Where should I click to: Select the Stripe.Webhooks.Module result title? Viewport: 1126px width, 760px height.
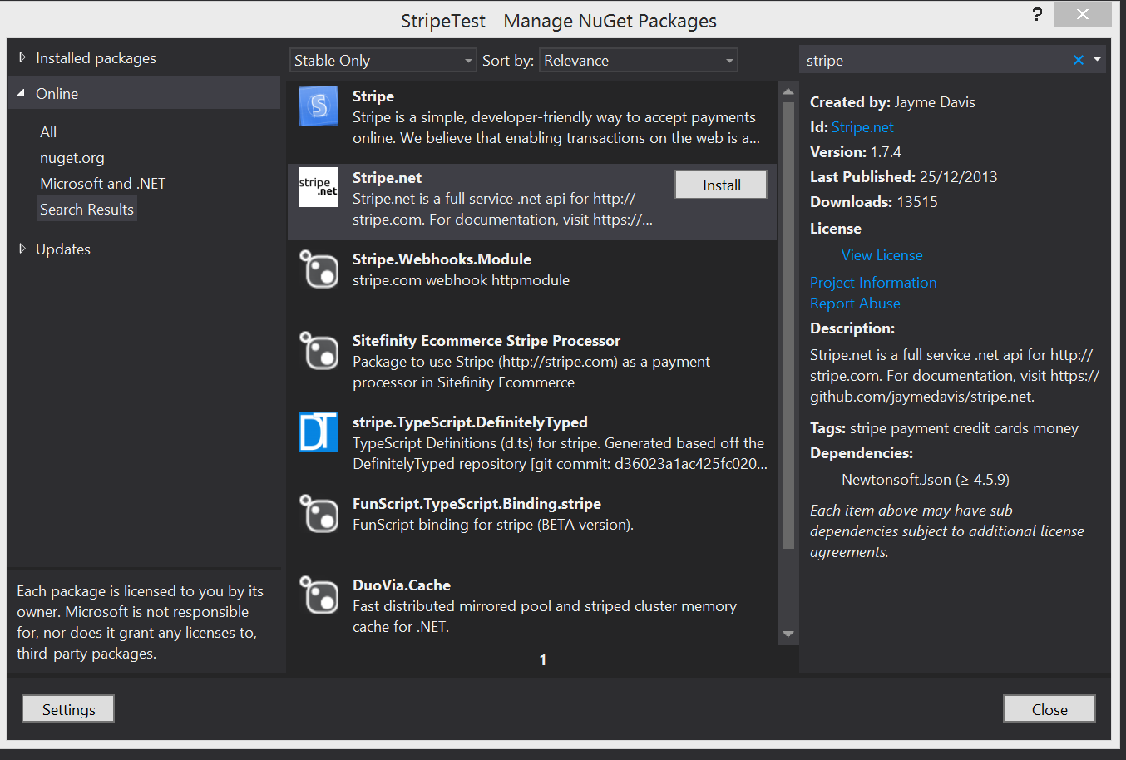coord(442,259)
